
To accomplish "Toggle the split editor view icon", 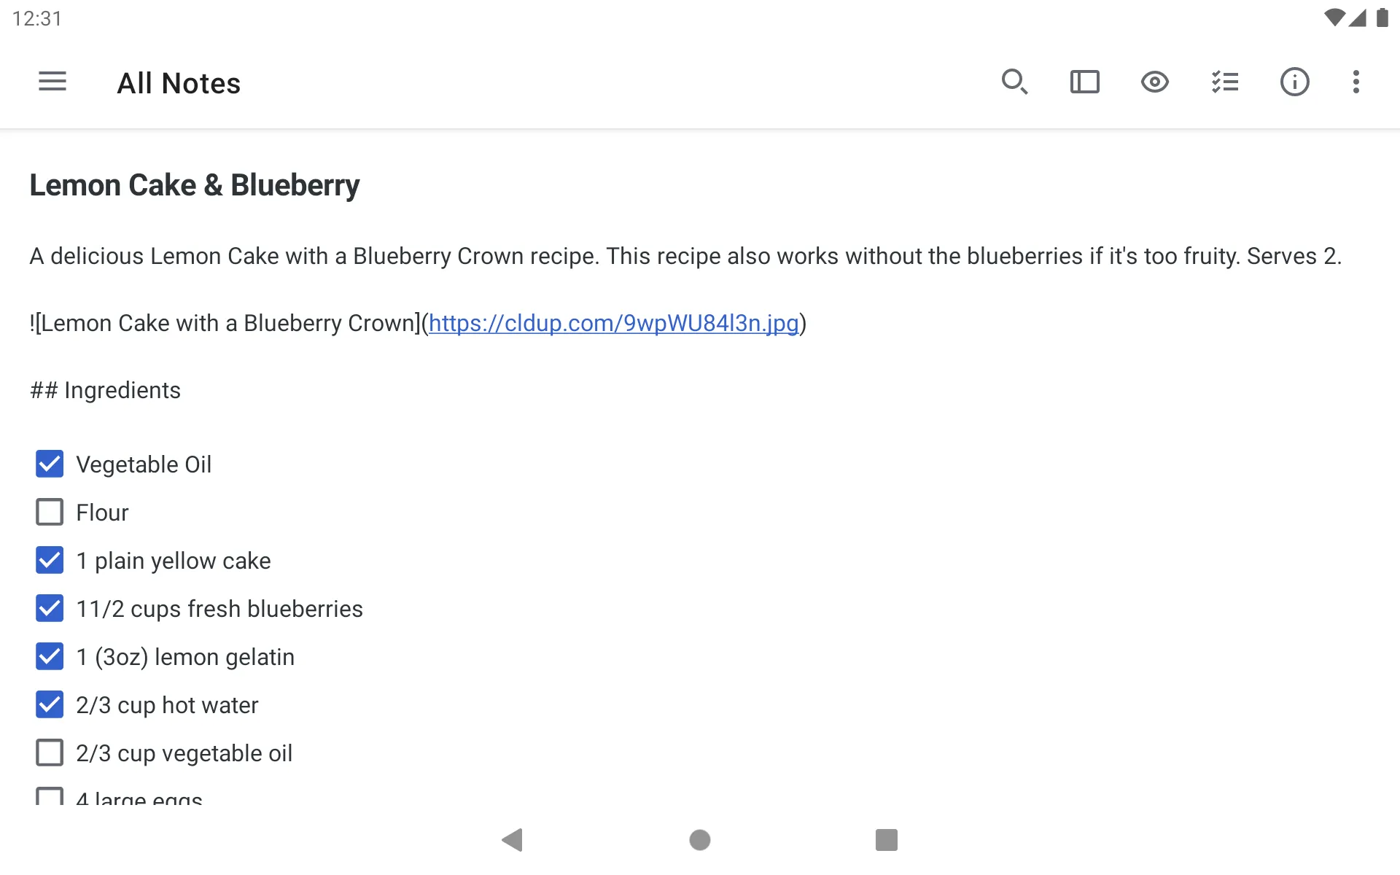I will pyautogui.click(x=1084, y=82).
